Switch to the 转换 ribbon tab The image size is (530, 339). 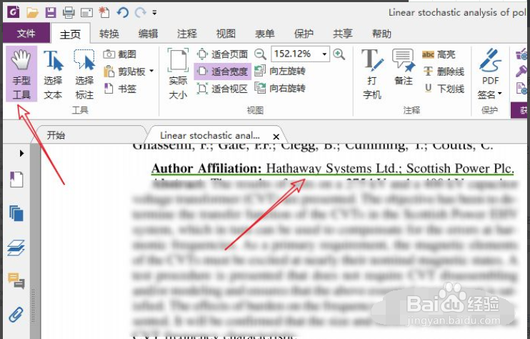(109, 34)
